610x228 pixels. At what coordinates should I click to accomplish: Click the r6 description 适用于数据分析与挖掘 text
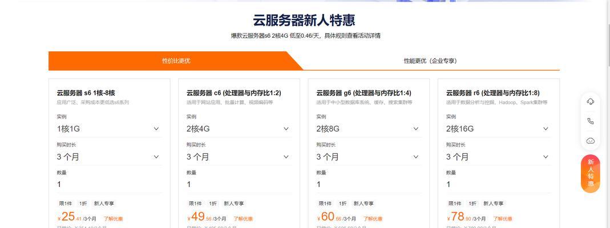click(x=497, y=103)
